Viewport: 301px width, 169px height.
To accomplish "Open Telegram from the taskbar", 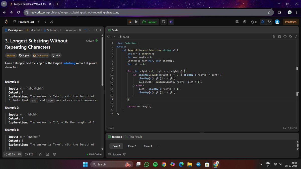I will [198, 164].
